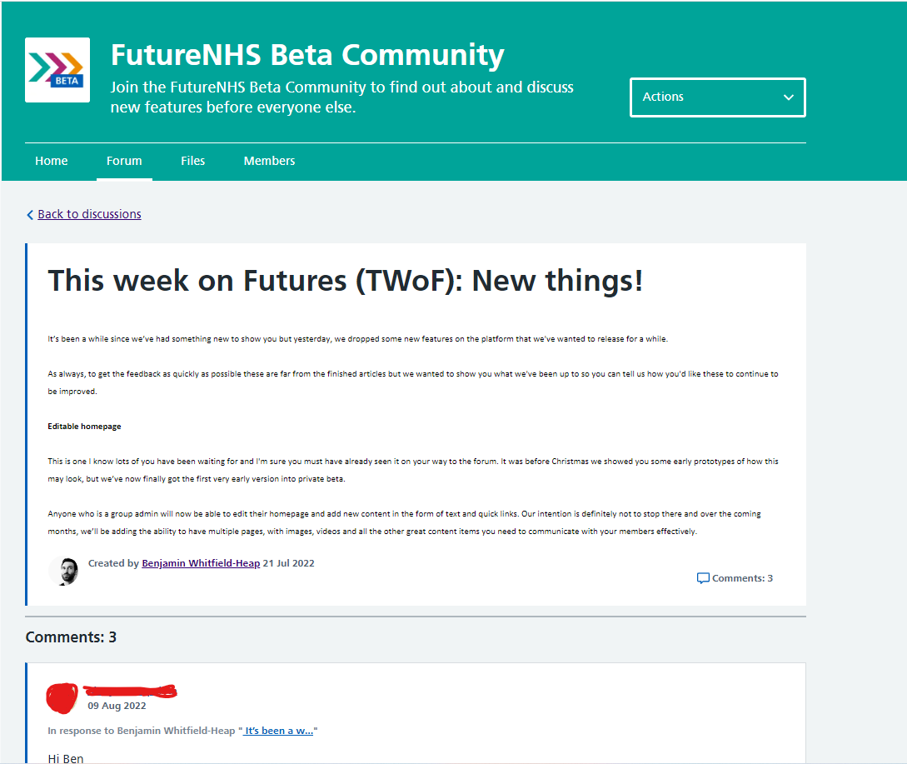Open Benjamin Whitfield-Heap's avatar picture
The height and width of the screenshot is (764, 907).
(x=63, y=571)
